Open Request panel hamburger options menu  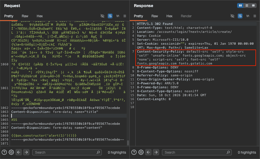(125, 16)
